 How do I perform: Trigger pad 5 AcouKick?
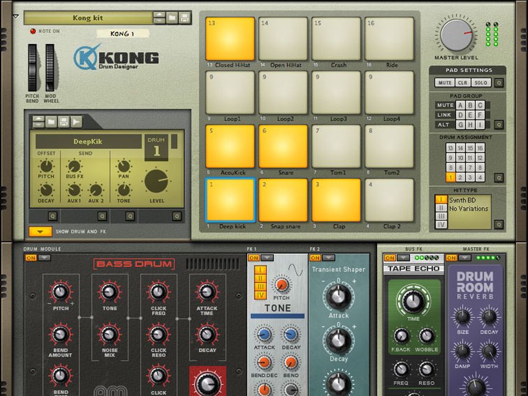pos(230,146)
